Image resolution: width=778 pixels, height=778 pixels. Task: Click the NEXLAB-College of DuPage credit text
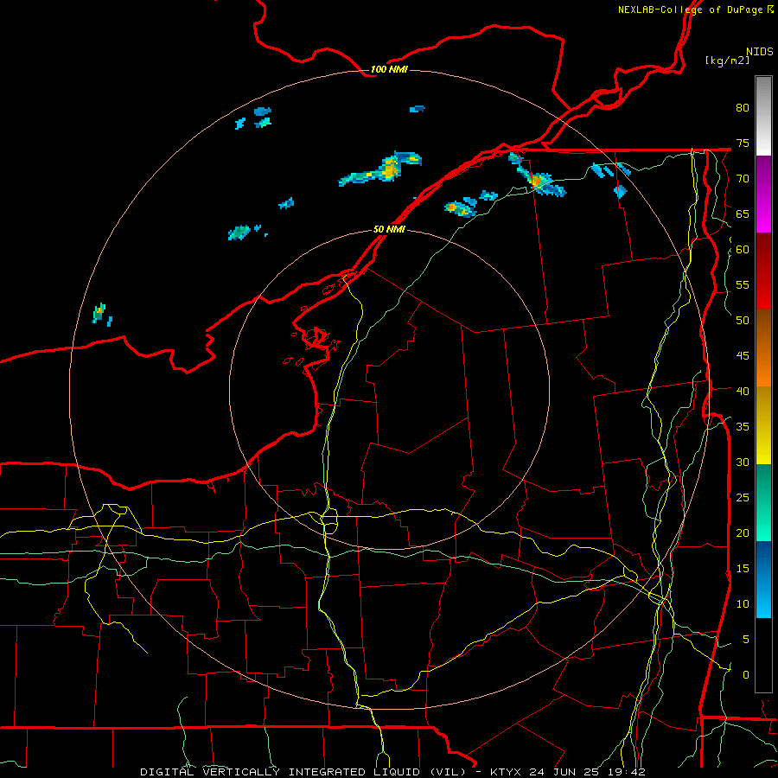695,10
